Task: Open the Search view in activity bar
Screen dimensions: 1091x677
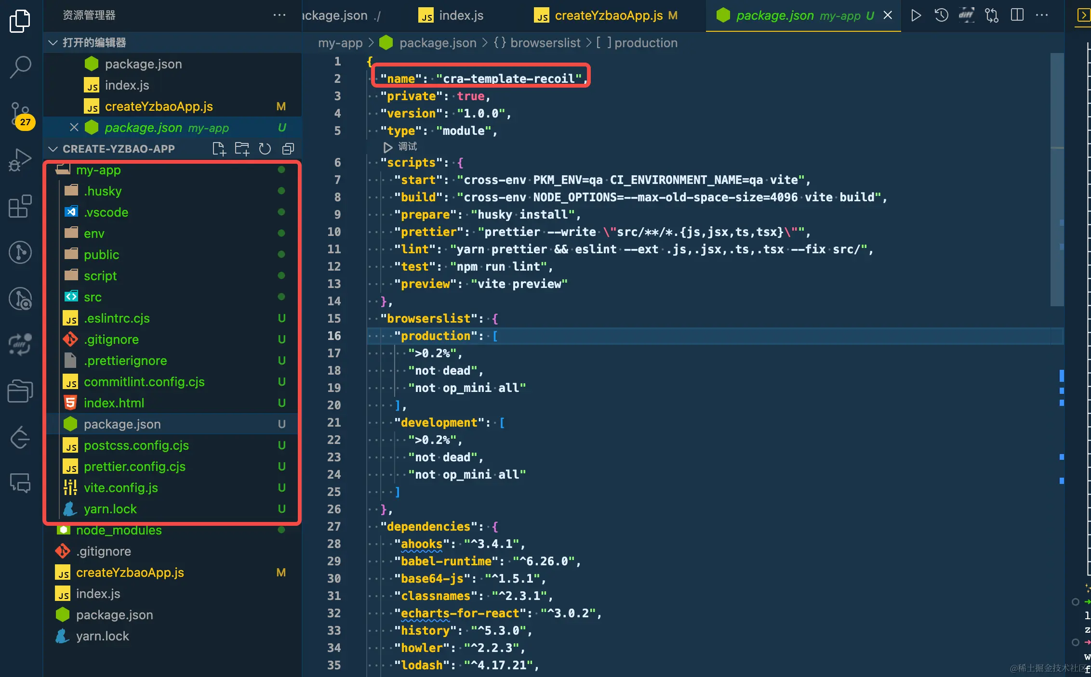Action: [20, 67]
